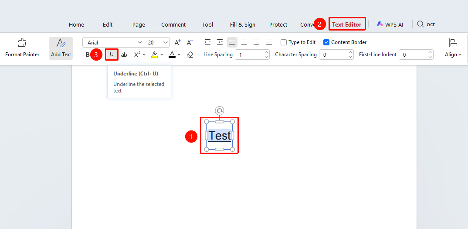Expand superscript options arrow

[x=144, y=55]
